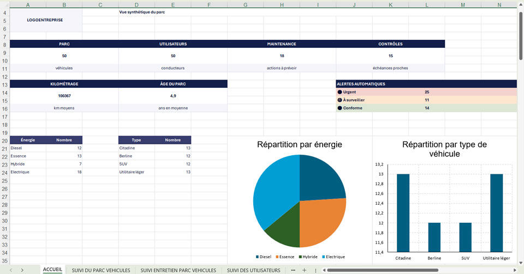Add a new sheet with plus icon
524x274 pixels.
point(304,270)
